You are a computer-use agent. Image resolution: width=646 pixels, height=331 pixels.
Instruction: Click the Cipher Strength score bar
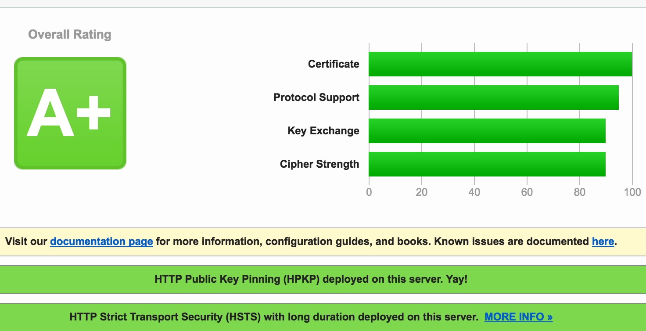coord(487,164)
